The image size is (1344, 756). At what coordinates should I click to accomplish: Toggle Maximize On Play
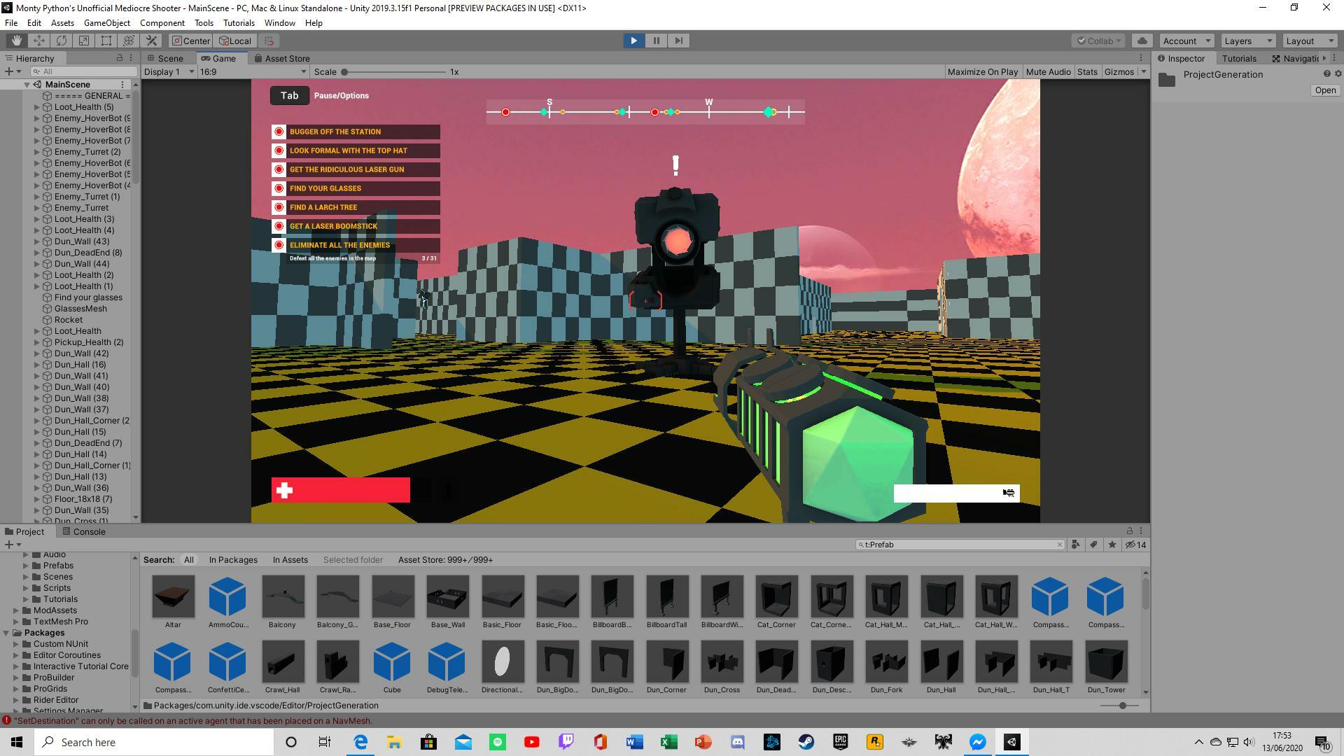pos(982,71)
